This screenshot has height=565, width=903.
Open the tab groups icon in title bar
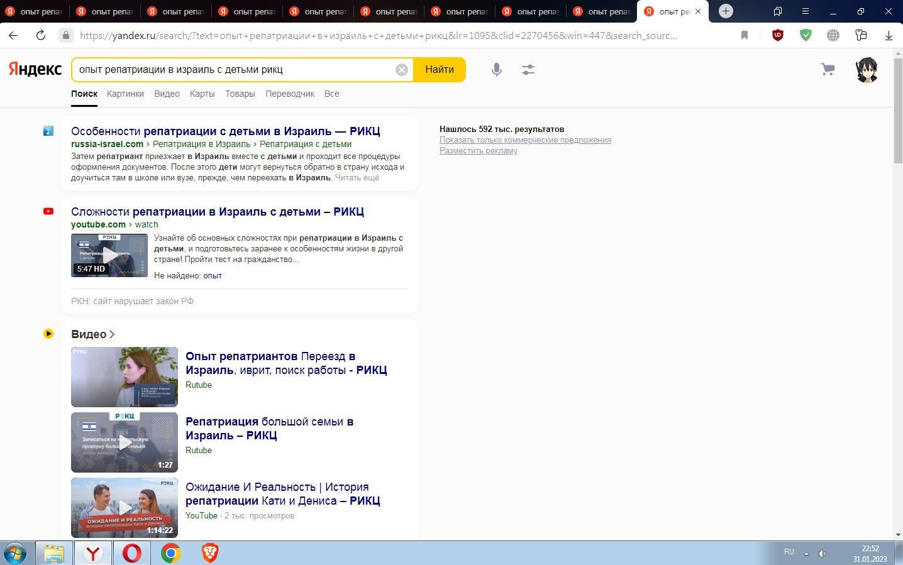(x=778, y=11)
